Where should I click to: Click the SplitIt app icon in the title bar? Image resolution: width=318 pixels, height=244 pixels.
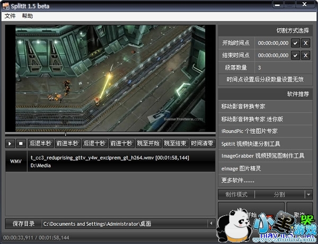coord(6,6)
